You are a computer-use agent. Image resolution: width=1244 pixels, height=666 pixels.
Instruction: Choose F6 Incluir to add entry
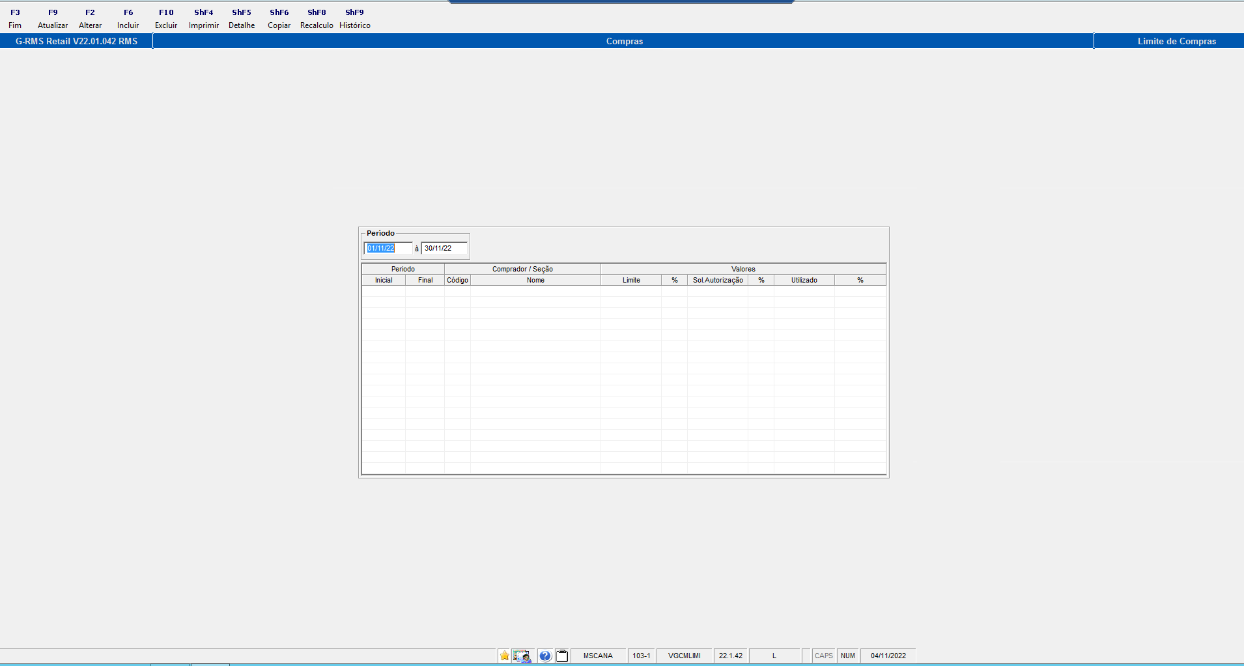pos(128,19)
